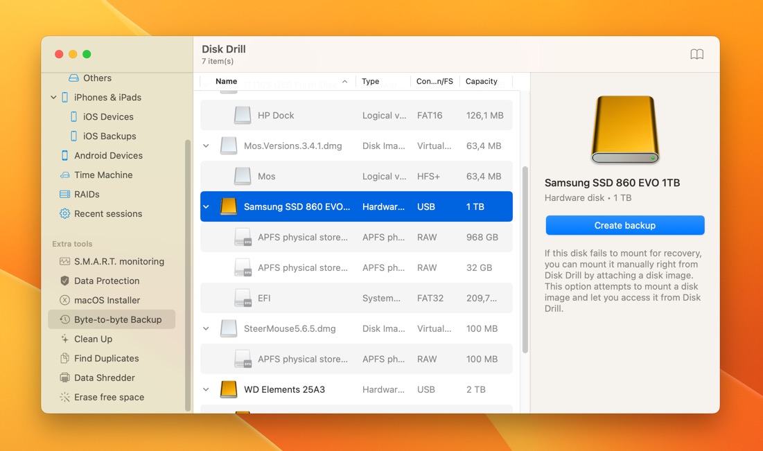The width and height of the screenshot is (763, 451).
Task: Click the Data Protection shield icon
Action: (x=64, y=281)
